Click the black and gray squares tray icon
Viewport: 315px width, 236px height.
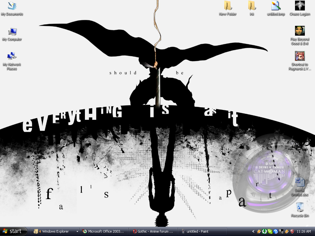[281, 231]
